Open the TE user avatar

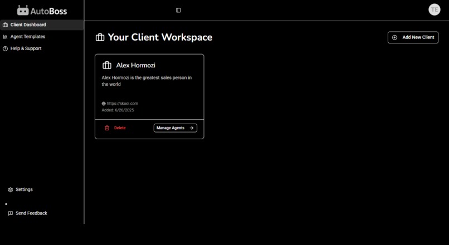[x=434, y=9]
